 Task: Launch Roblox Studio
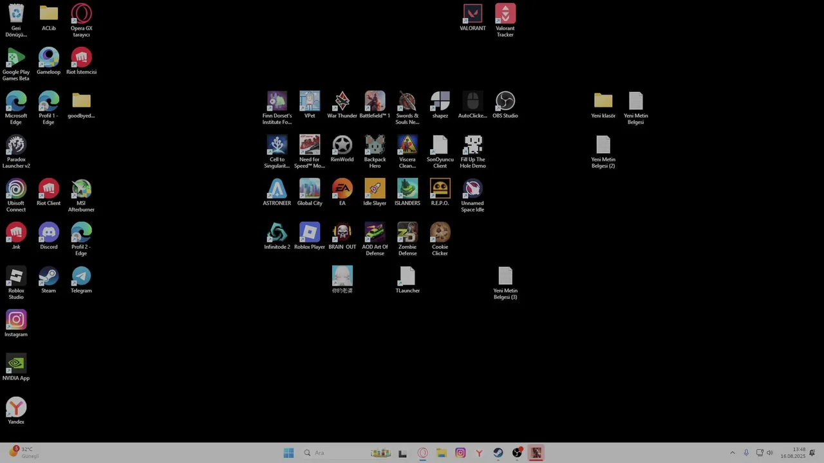tap(16, 277)
